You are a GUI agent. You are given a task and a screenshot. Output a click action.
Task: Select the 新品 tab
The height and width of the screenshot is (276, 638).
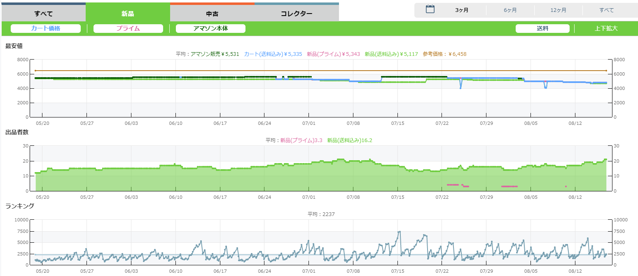128,14
